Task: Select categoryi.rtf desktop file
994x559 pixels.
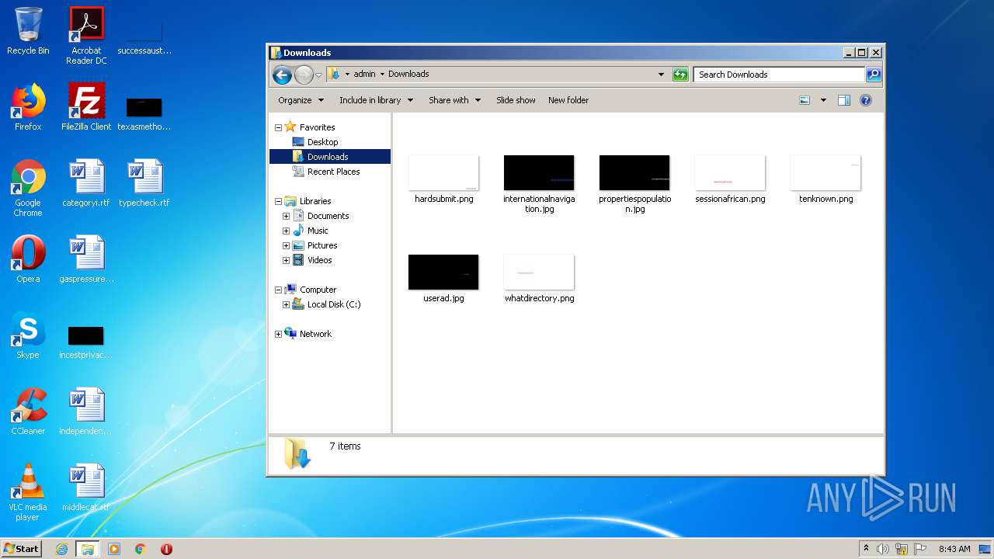Action: click(x=86, y=182)
